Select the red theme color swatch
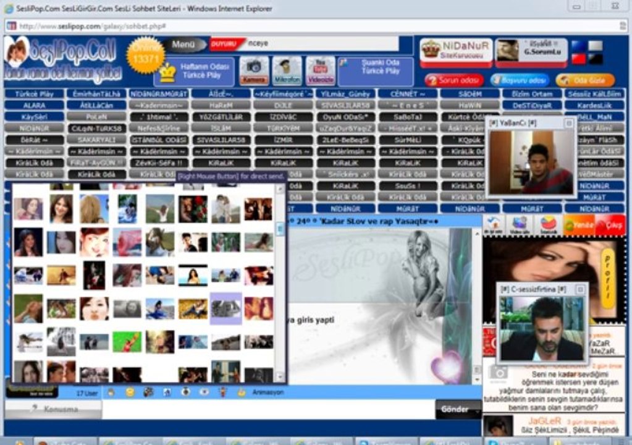The image size is (632, 445). point(579,59)
